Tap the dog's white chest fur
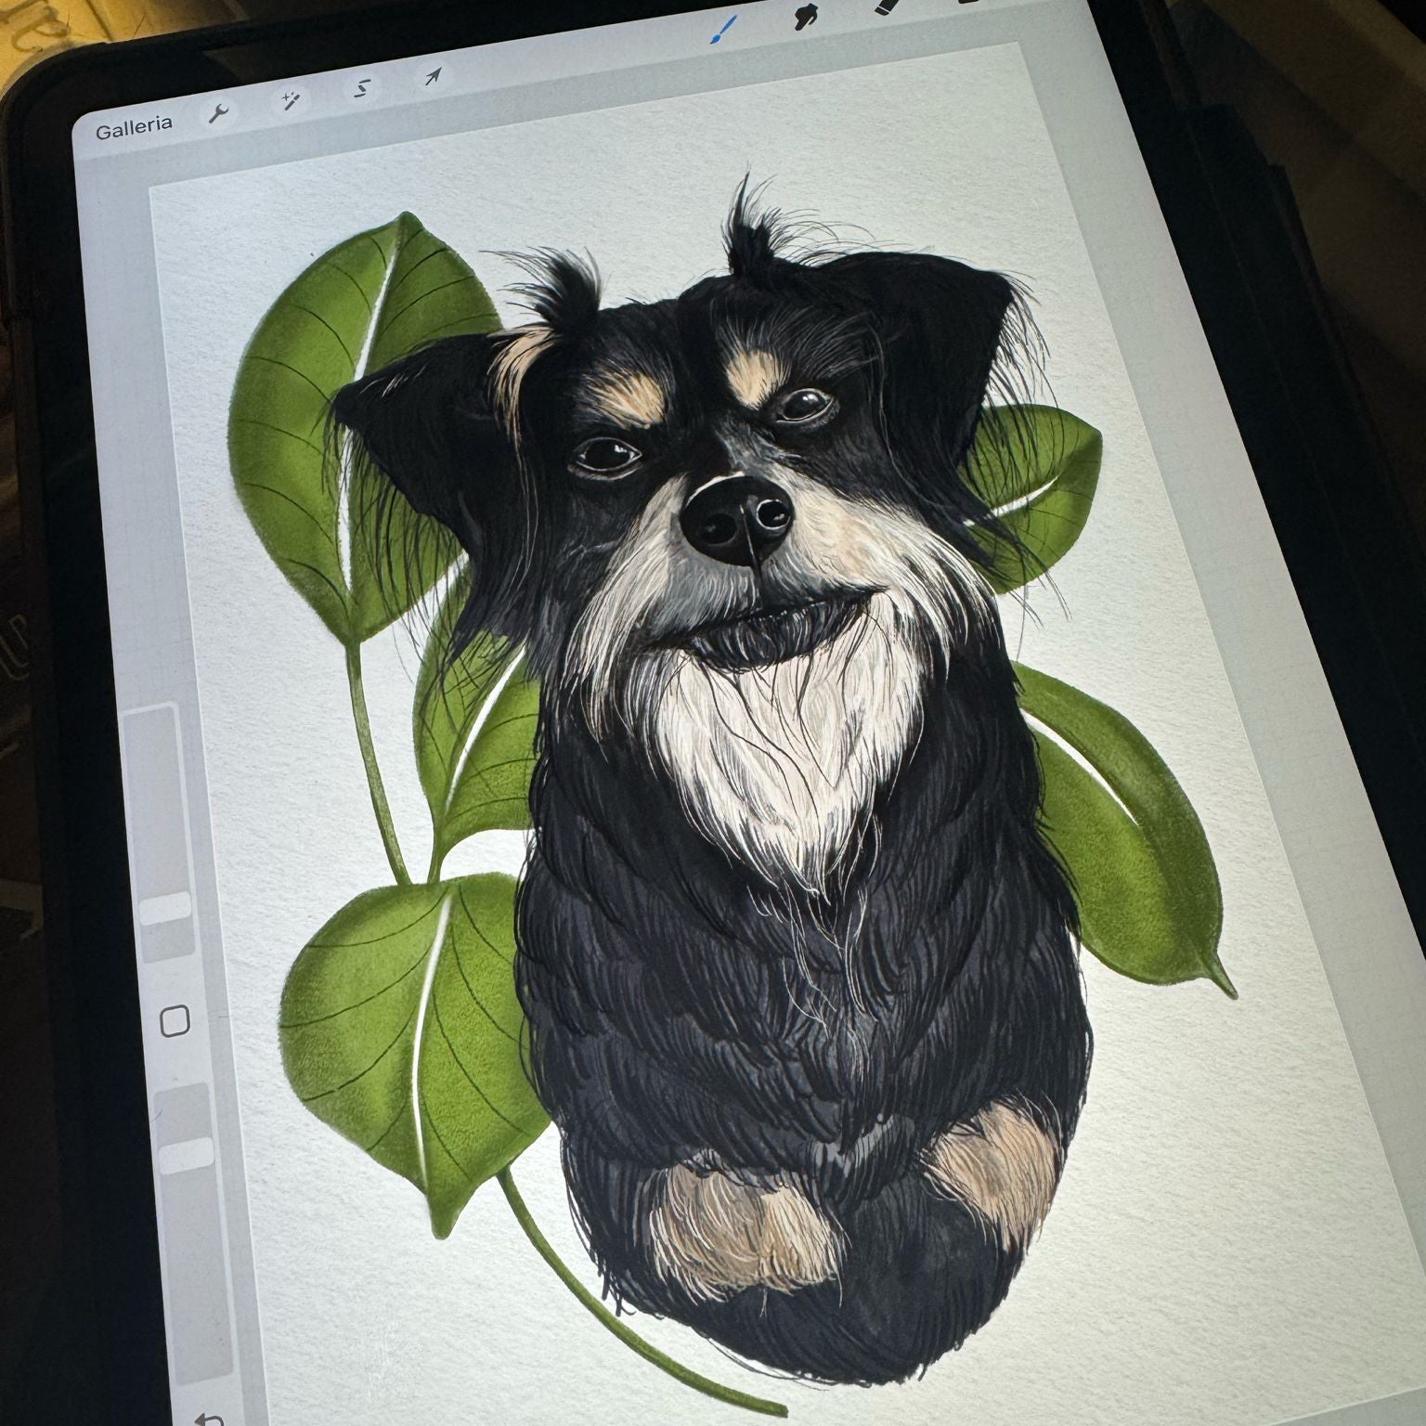The height and width of the screenshot is (1426, 1426). pyautogui.click(x=789, y=743)
